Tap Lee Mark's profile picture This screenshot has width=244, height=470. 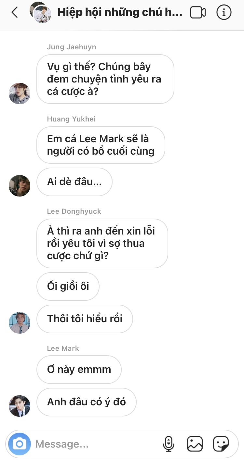point(20,406)
